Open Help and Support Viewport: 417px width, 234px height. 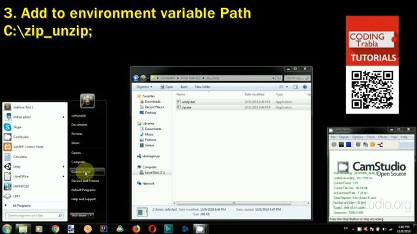[x=83, y=199]
